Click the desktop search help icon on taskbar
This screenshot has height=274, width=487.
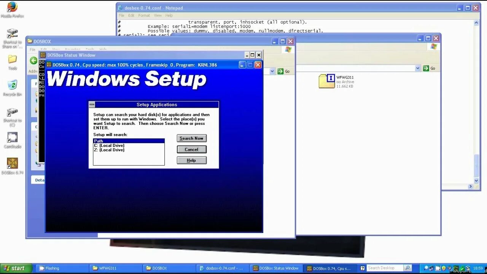(363, 268)
